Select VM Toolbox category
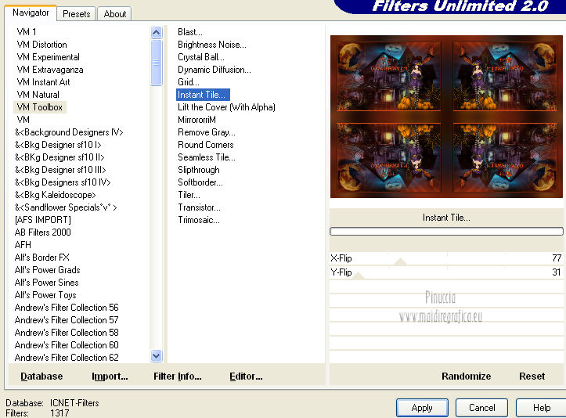Screen dimensions: 566x418 click(x=40, y=107)
